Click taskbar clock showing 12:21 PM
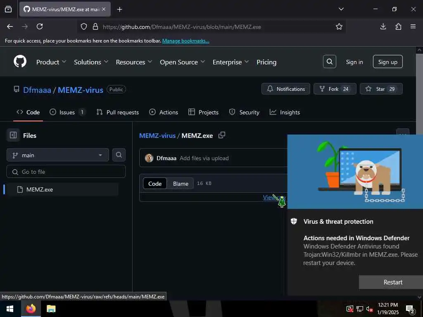 tap(387, 309)
